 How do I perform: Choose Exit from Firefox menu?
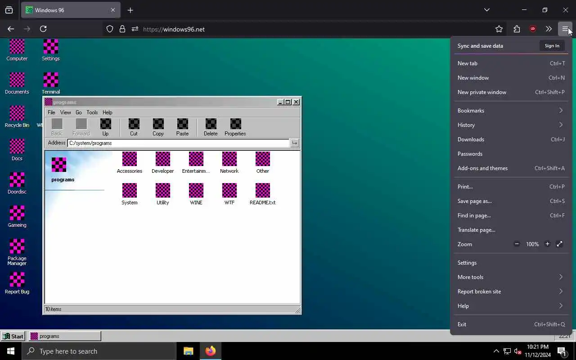pos(511,324)
